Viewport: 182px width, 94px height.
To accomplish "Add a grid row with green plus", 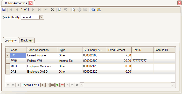I will (x=57, y=85).
